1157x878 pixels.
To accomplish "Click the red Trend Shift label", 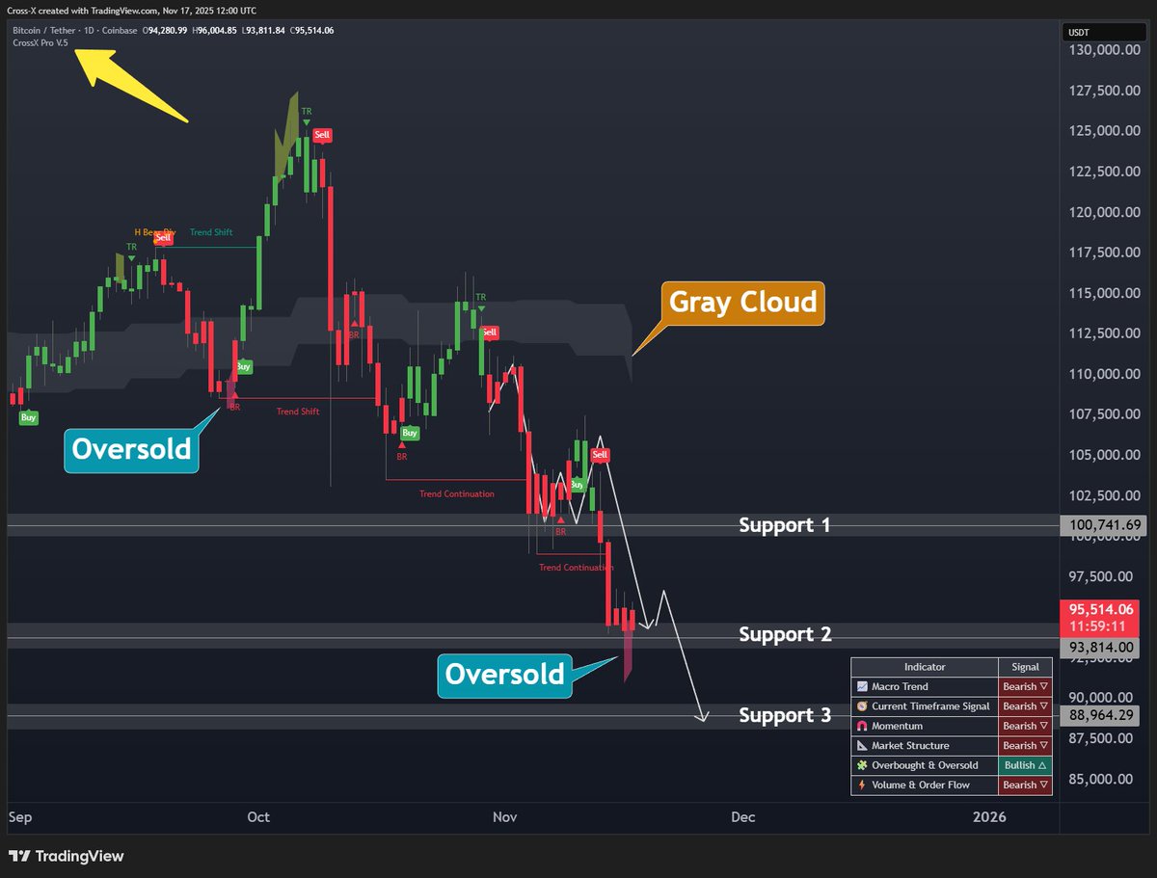I will (x=298, y=412).
